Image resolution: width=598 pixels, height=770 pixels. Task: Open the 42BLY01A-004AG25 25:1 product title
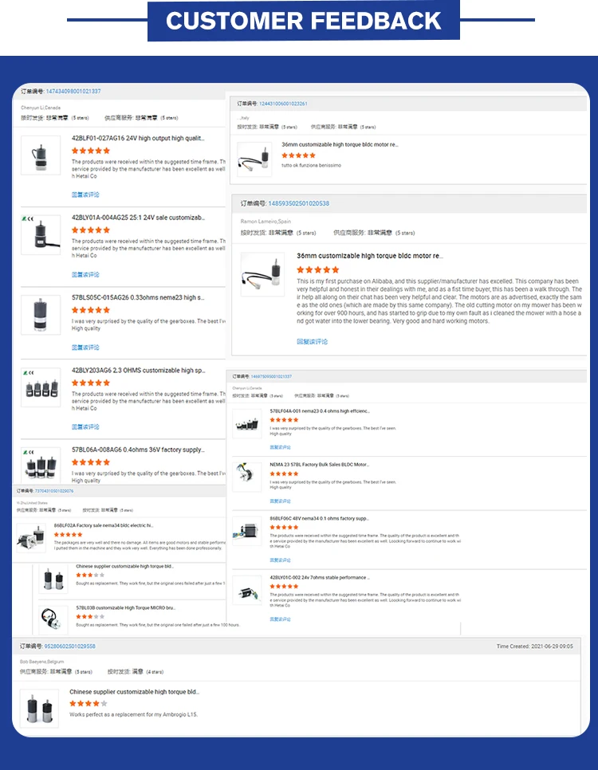(x=138, y=218)
